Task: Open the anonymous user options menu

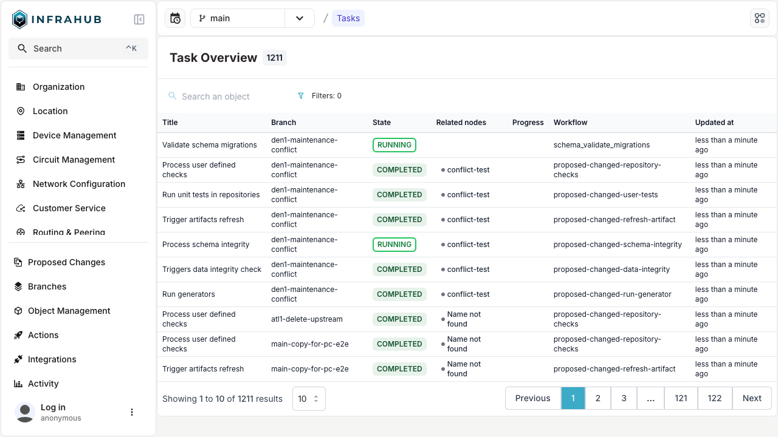Action: pyautogui.click(x=132, y=412)
